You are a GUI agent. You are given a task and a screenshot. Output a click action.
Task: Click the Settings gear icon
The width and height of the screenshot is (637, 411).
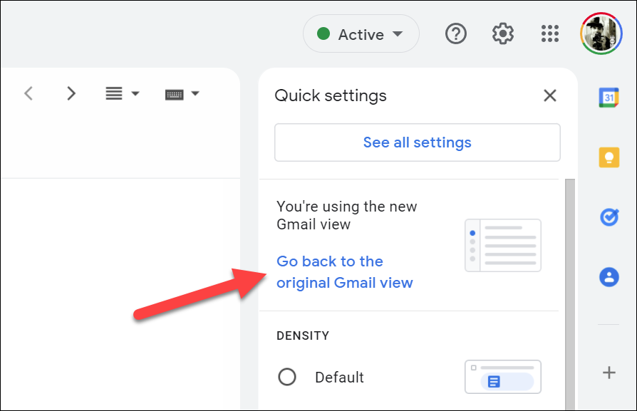click(503, 33)
